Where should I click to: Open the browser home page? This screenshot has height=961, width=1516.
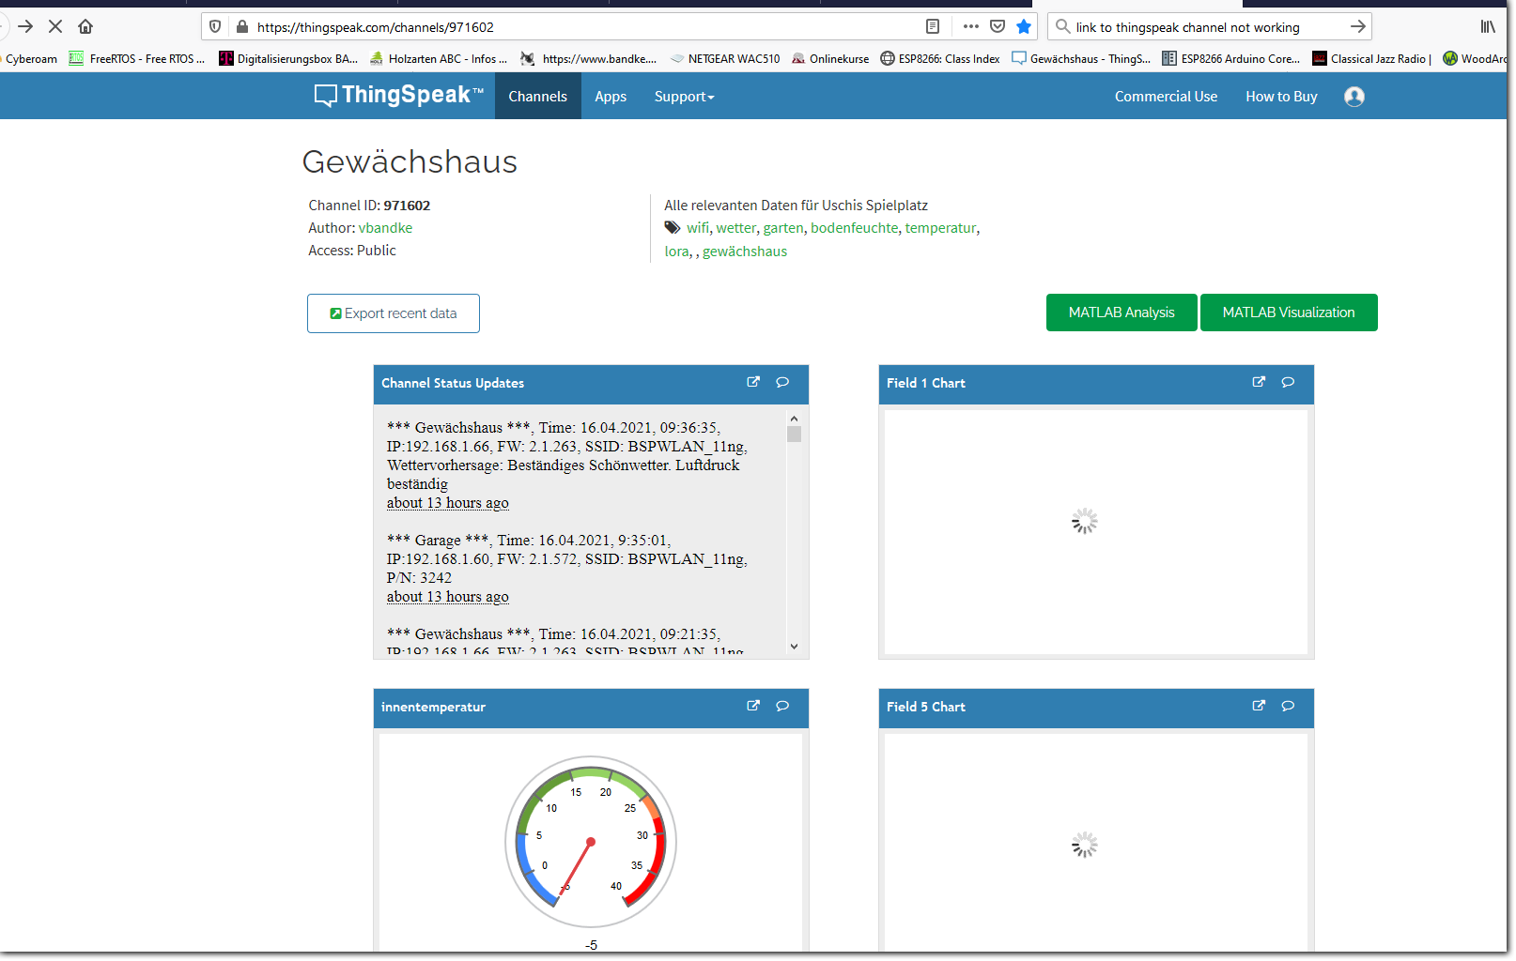(x=85, y=26)
